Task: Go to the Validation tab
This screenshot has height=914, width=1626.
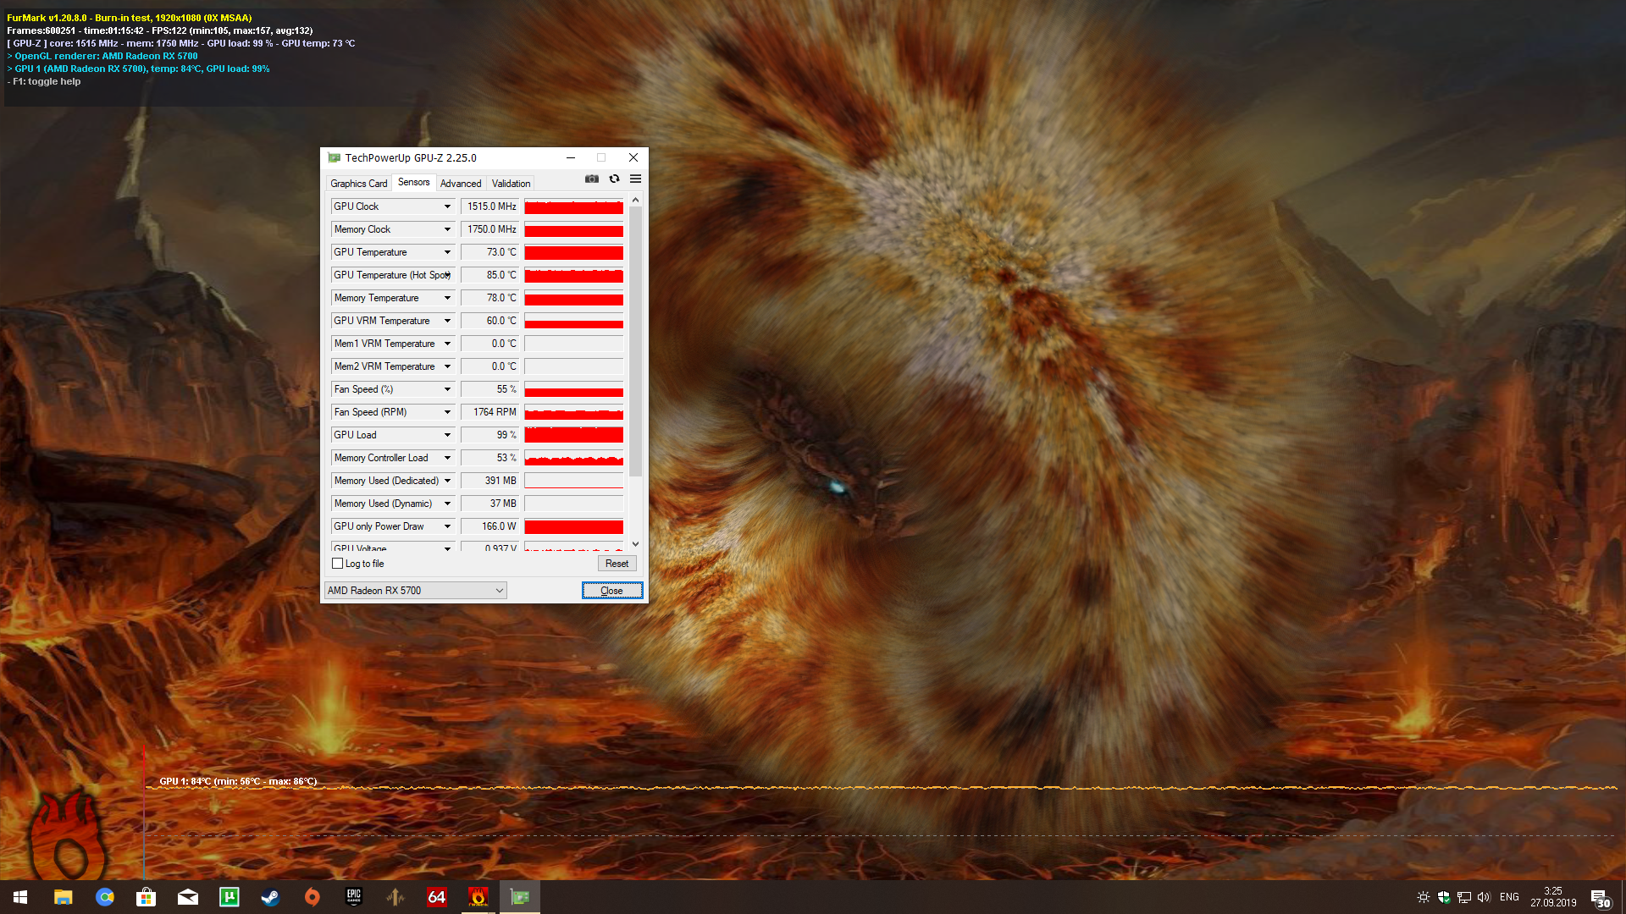Action: 511,184
